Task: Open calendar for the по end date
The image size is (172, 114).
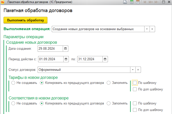Action: pyautogui.click(x=105, y=59)
